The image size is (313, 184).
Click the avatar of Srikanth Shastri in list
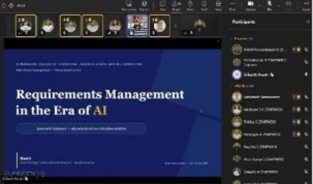pyautogui.click(x=237, y=75)
